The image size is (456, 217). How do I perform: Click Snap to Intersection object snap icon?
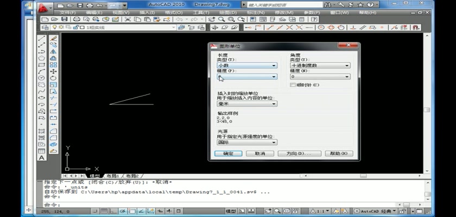pos(289,27)
